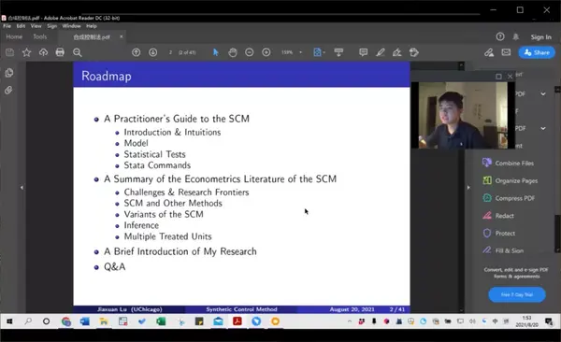The image size is (561, 342).
Task: Go to next page with down arrow
Action: click(152, 52)
